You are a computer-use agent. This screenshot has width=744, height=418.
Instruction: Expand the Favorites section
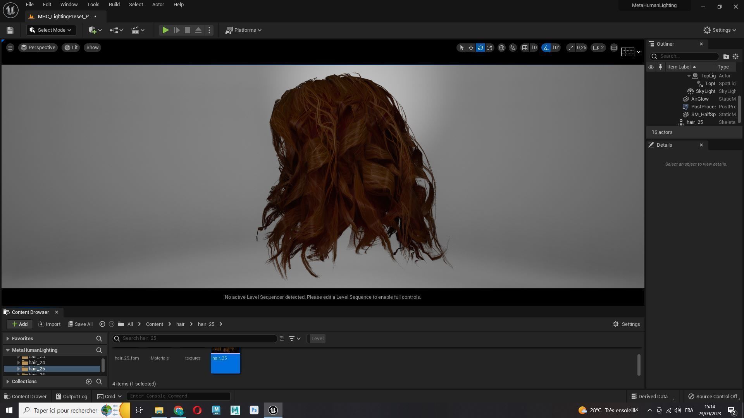coord(7,339)
